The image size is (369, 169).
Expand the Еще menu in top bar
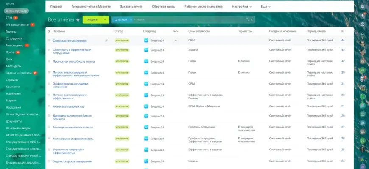click(x=266, y=7)
